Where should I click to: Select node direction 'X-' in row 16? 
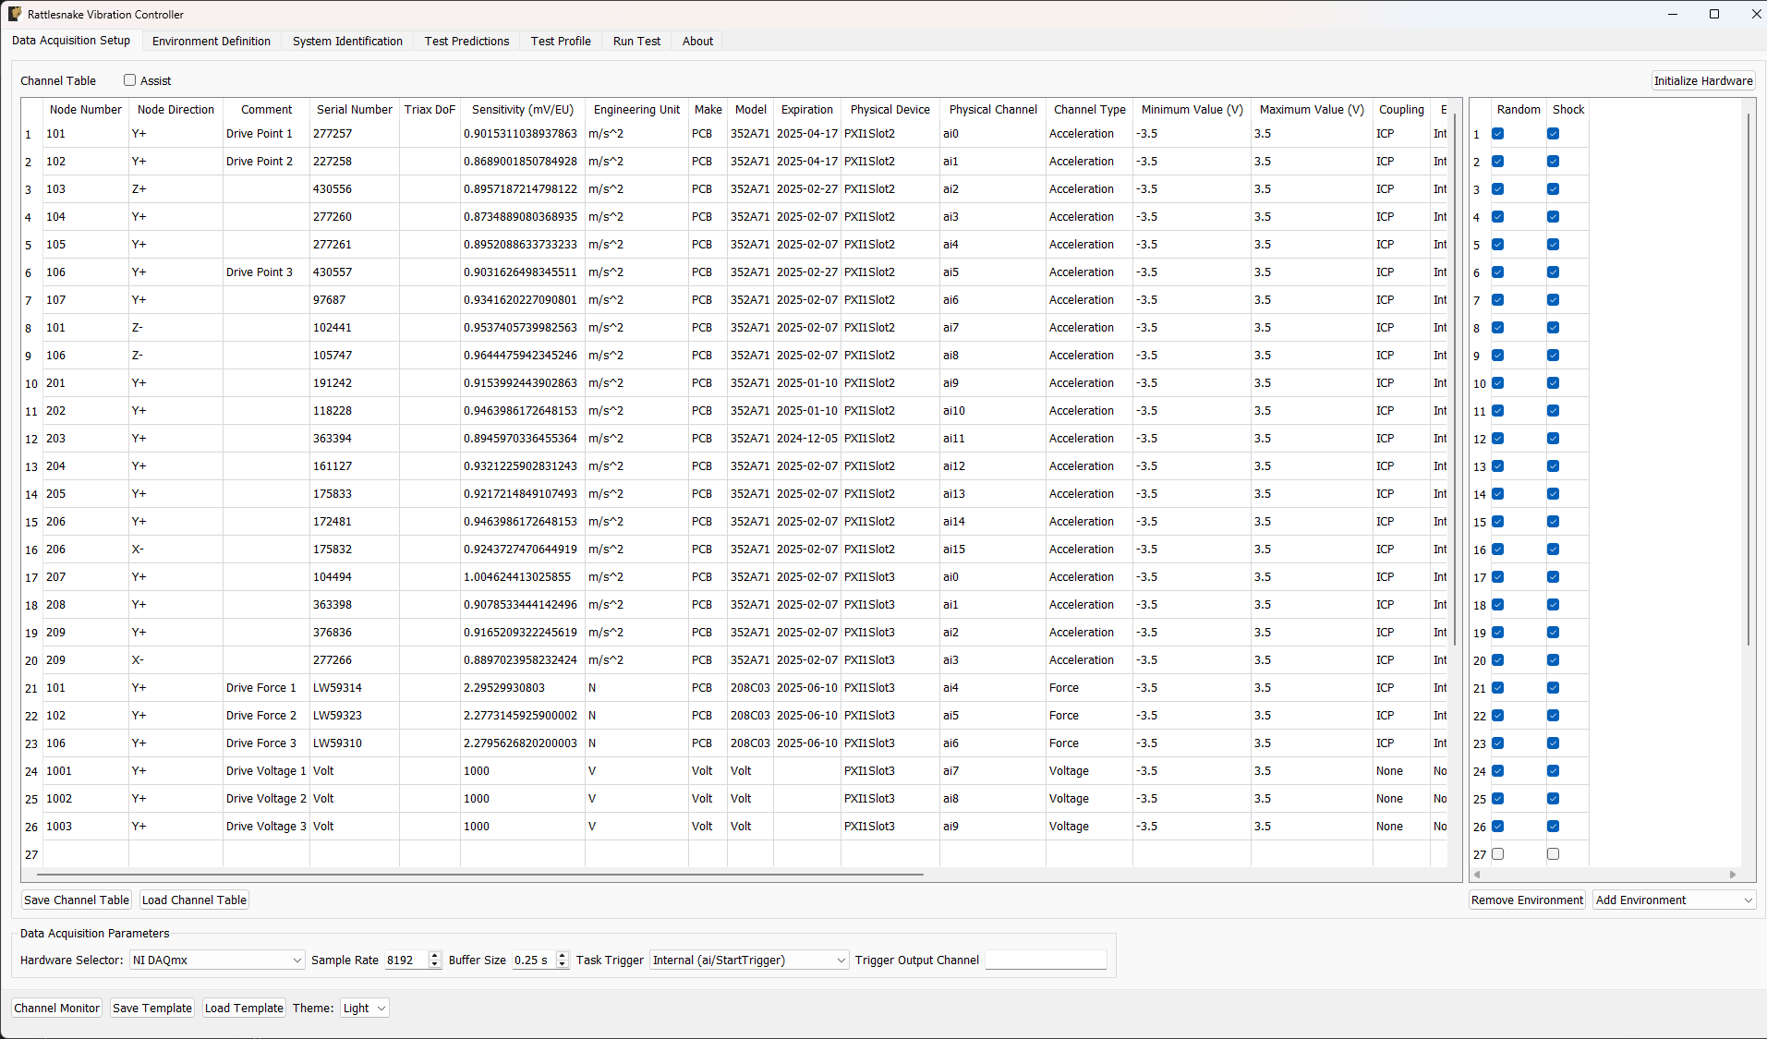[175, 550]
